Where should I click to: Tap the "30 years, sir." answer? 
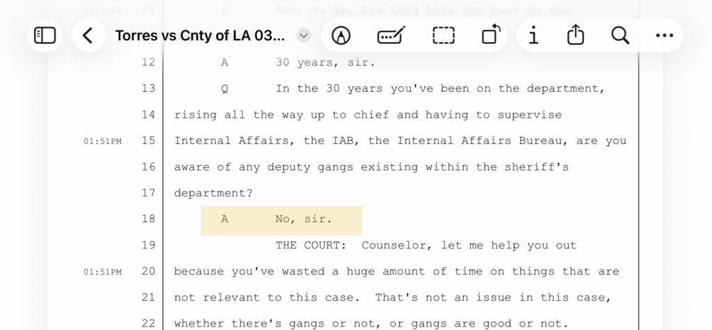click(325, 62)
